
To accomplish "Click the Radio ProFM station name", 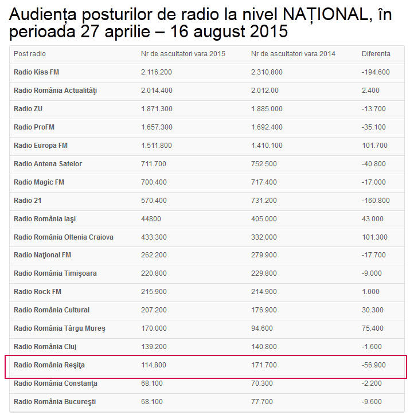I will [34, 127].
